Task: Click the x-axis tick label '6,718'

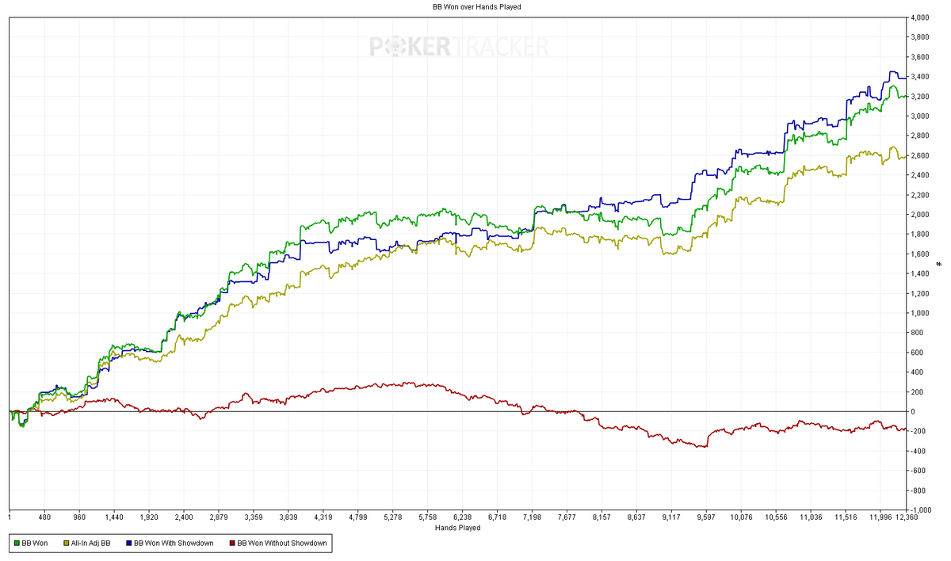Action: coord(498,517)
